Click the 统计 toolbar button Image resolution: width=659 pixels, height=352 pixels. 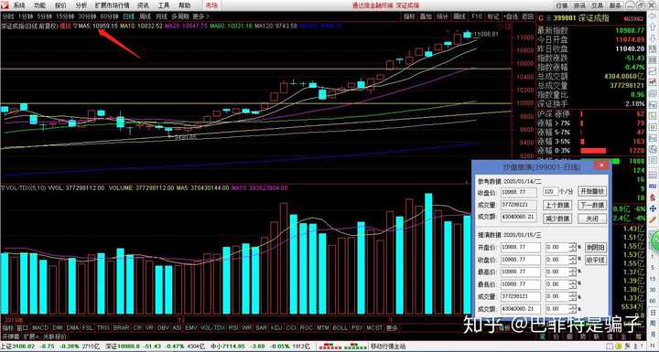(x=443, y=16)
